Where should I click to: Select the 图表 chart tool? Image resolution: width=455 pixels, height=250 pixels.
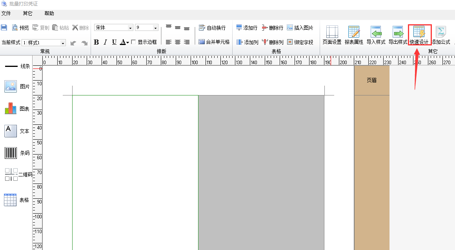(x=11, y=108)
